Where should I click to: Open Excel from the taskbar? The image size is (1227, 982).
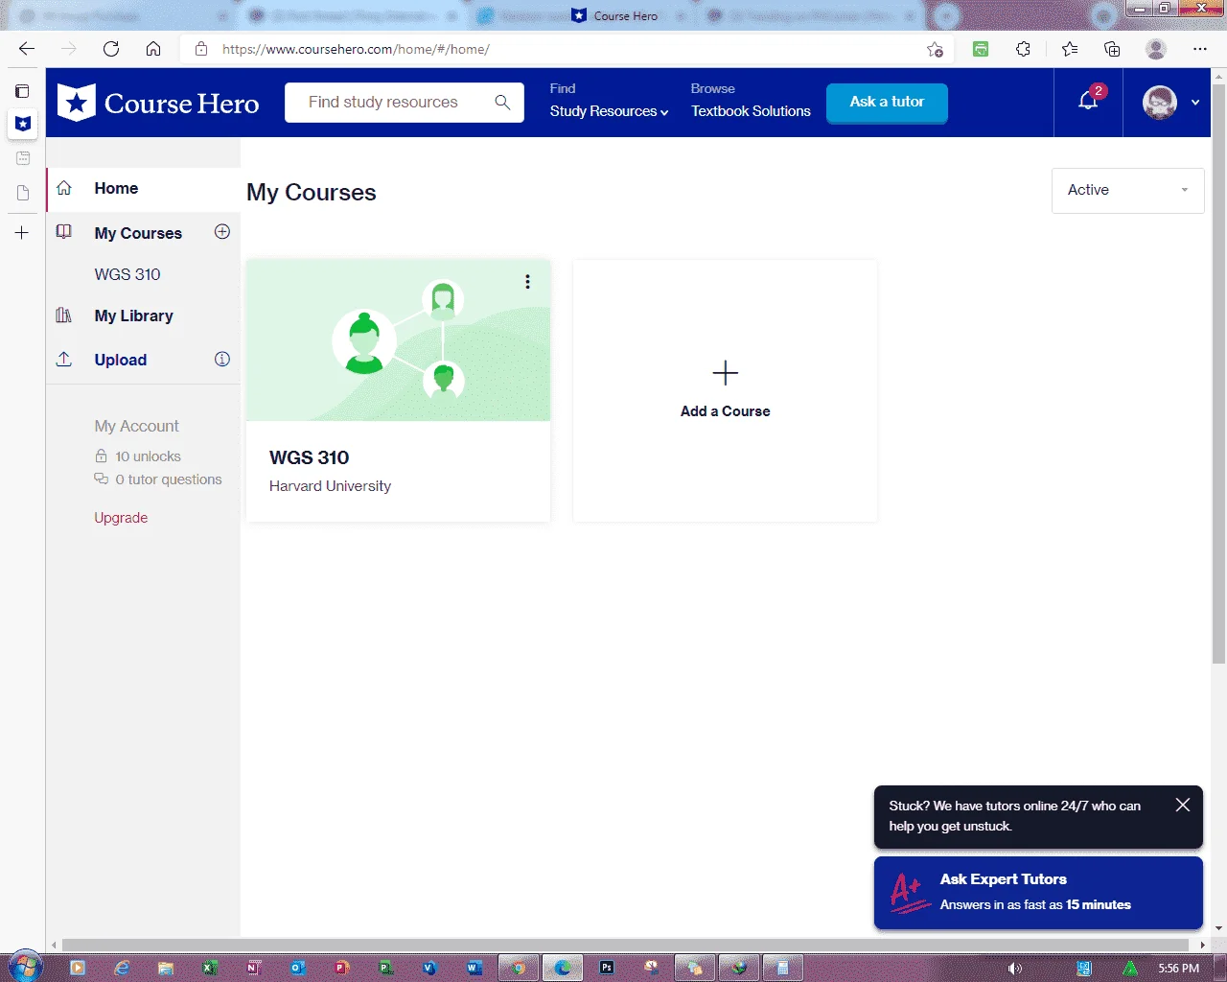pos(210,968)
